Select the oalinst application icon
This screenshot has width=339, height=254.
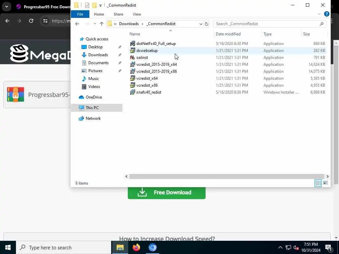point(132,58)
